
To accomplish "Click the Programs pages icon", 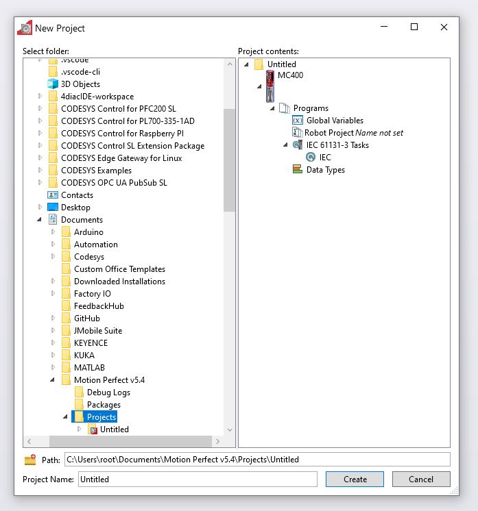I will click(x=285, y=108).
